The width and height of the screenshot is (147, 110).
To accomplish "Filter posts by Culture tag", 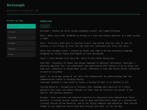I will [21, 32].
